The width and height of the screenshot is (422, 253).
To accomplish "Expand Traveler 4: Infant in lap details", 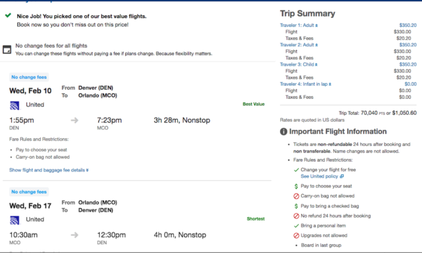I will [x=306, y=84].
